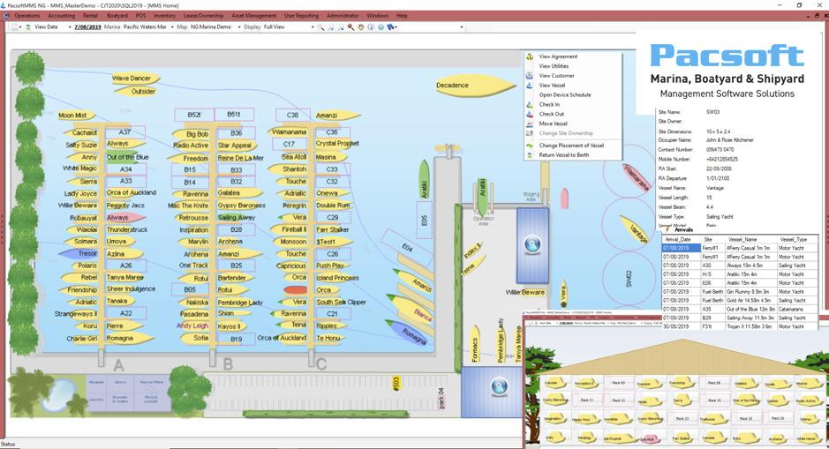Select the Moon Mist vessel
Viewport: 829px width, 449px height.
(x=77, y=116)
